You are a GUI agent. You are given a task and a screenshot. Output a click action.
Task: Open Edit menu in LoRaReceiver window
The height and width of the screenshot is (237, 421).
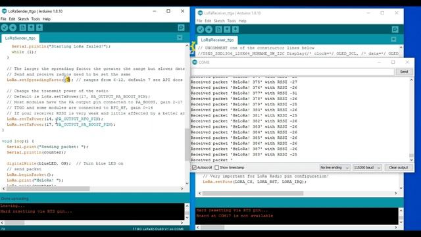click(x=208, y=21)
